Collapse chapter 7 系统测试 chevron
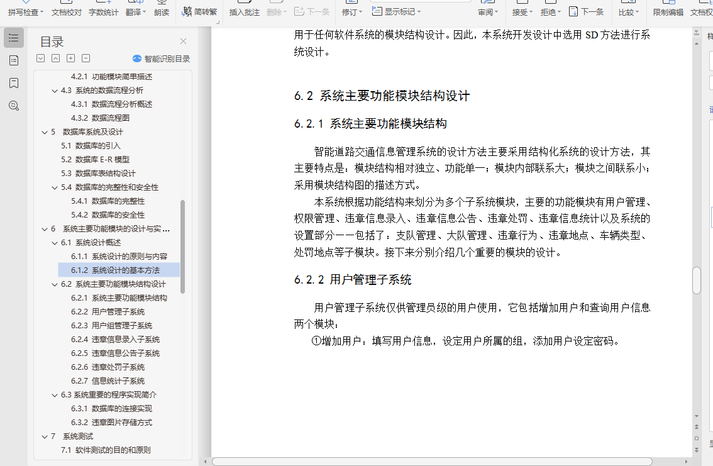Viewport: 713px width, 466px height. pyautogui.click(x=45, y=437)
